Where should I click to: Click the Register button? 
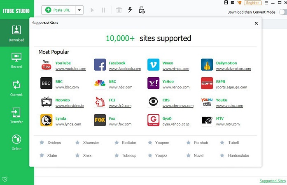[x=252, y=3]
